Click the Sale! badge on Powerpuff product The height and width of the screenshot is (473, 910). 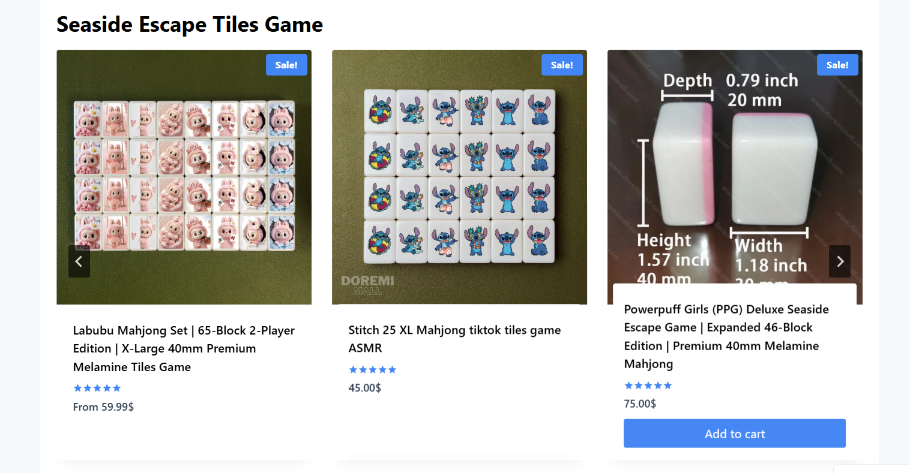click(x=837, y=65)
